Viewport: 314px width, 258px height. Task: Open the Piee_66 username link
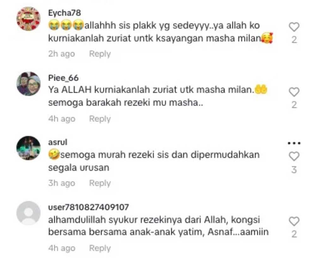(63, 78)
